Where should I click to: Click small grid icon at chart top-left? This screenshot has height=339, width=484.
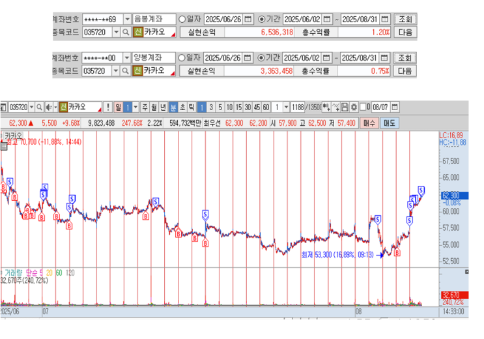[4, 147]
